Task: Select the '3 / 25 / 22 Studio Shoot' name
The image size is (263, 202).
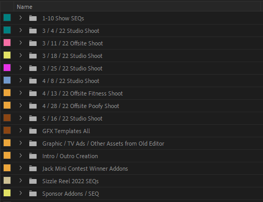Action: tap(72, 68)
